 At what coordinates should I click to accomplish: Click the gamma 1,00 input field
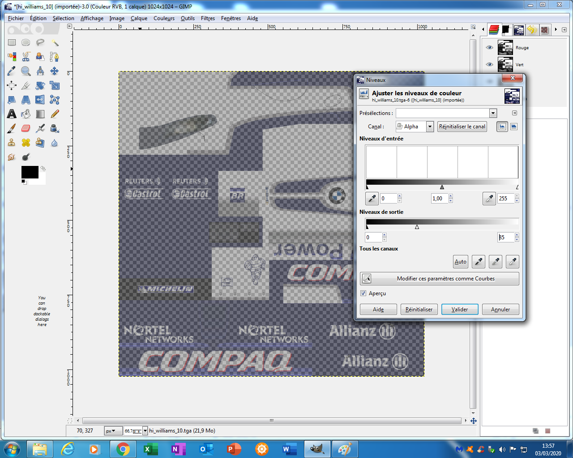pos(439,198)
